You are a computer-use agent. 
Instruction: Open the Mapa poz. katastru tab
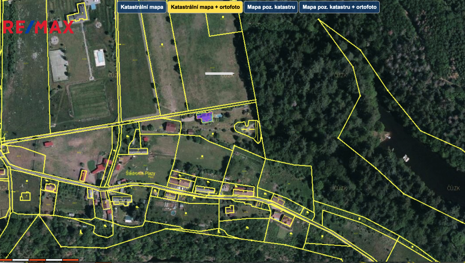pyautogui.click(x=271, y=7)
